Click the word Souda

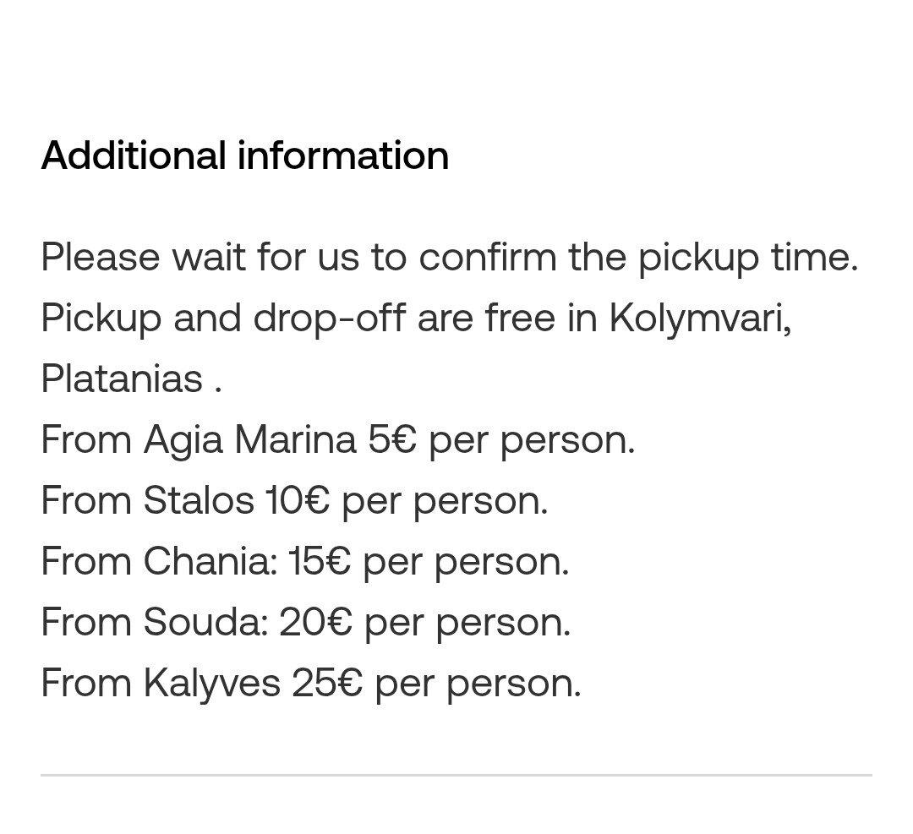click(x=205, y=622)
